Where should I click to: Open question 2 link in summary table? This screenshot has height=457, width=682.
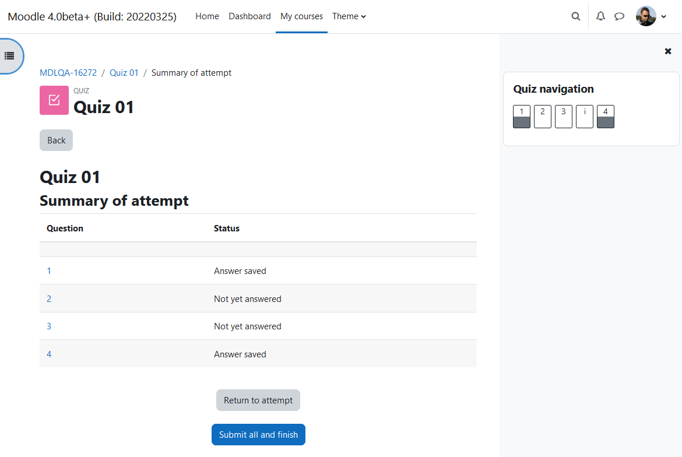(x=49, y=298)
